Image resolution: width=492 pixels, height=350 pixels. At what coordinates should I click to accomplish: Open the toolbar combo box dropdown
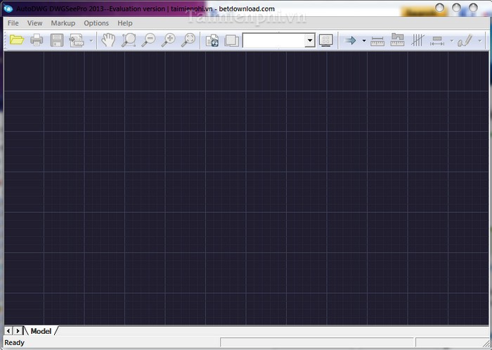pyautogui.click(x=310, y=41)
